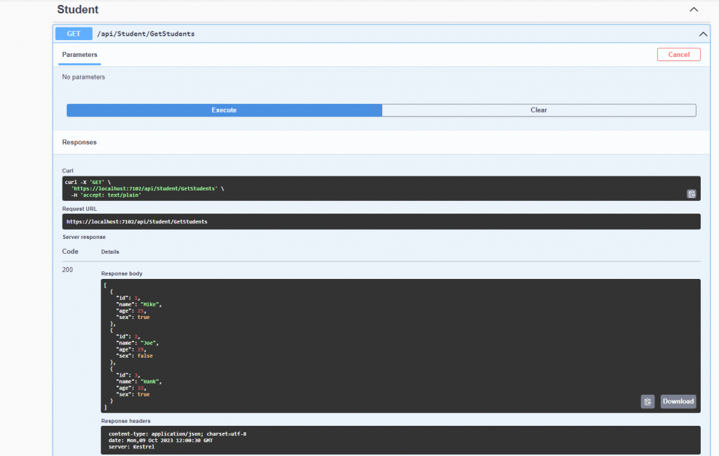719x456 pixels.
Task: Click the name "Hank" value in response
Action: click(150, 382)
